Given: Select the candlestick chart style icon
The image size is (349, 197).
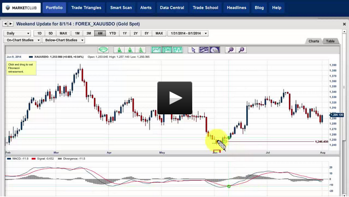Looking at the screenshot, I should click(x=167, y=50).
